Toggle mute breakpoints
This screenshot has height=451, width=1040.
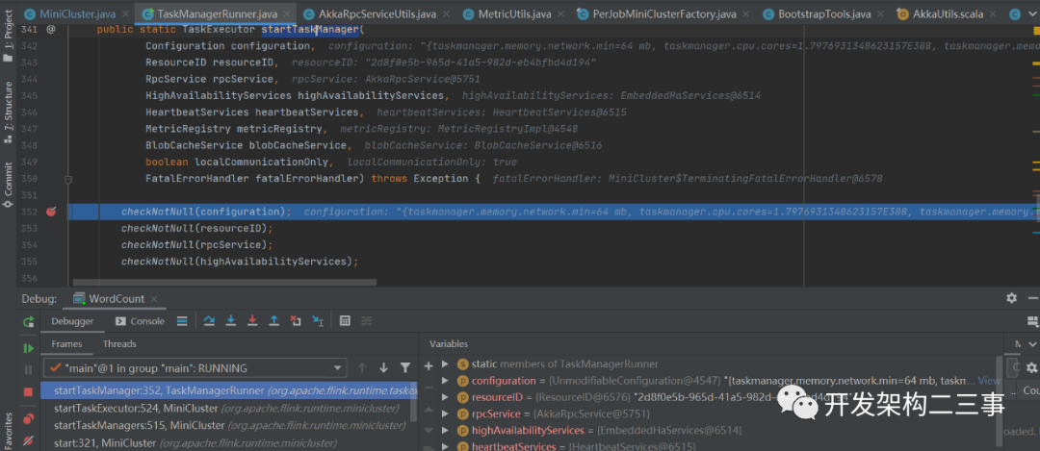28,440
